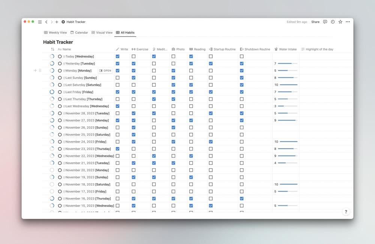Open the Monday row with the OPEN button
The height and width of the screenshot is (244, 375).
point(105,70)
